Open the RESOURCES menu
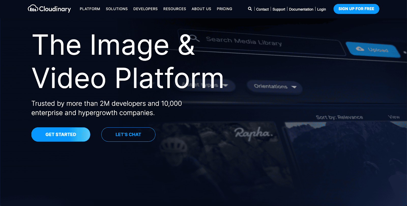 point(175,9)
